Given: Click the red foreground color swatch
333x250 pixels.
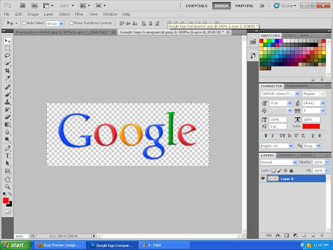Looking at the screenshot, I should point(6,201).
